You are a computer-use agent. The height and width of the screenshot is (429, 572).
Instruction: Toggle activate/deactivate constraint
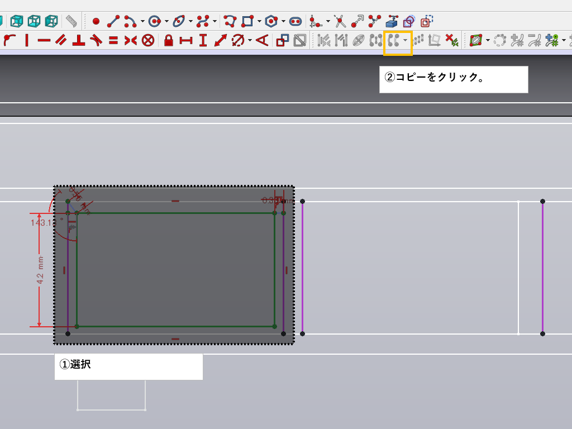tap(301, 40)
